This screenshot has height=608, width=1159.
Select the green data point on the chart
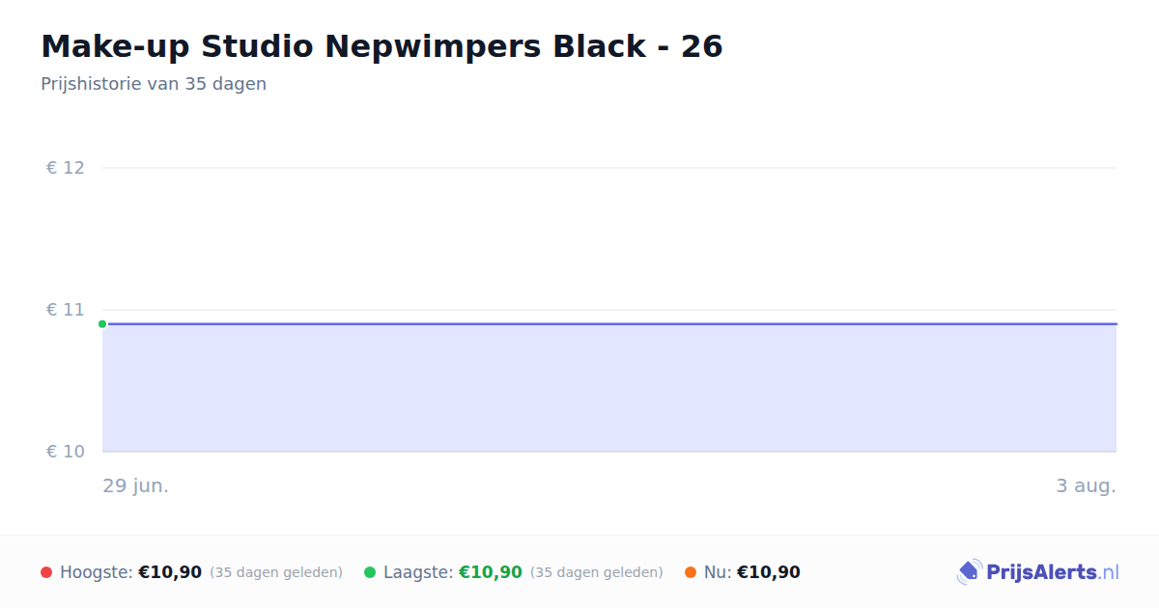(102, 324)
